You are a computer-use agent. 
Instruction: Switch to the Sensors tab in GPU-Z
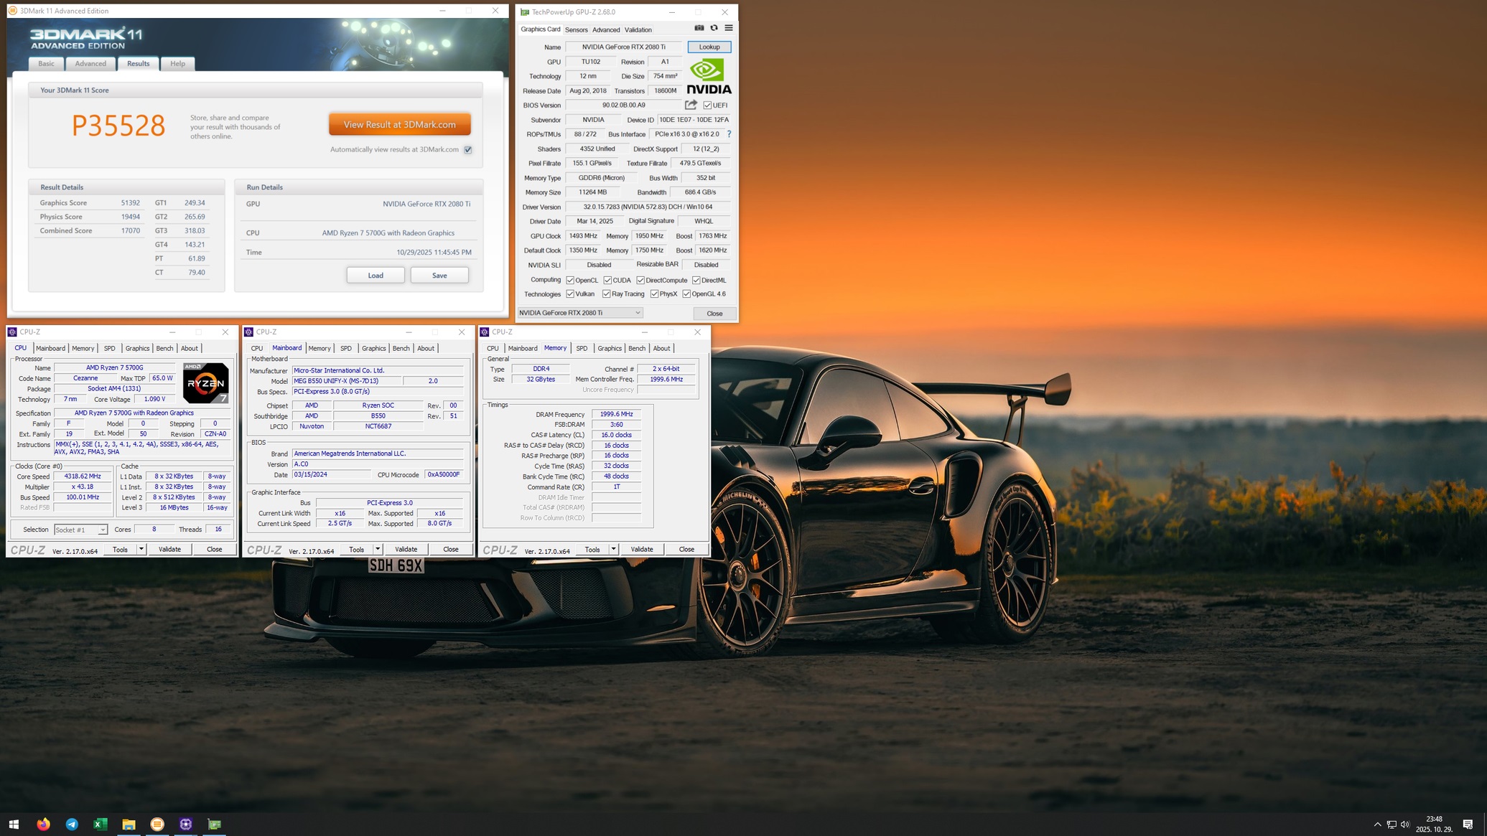(x=576, y=29)
